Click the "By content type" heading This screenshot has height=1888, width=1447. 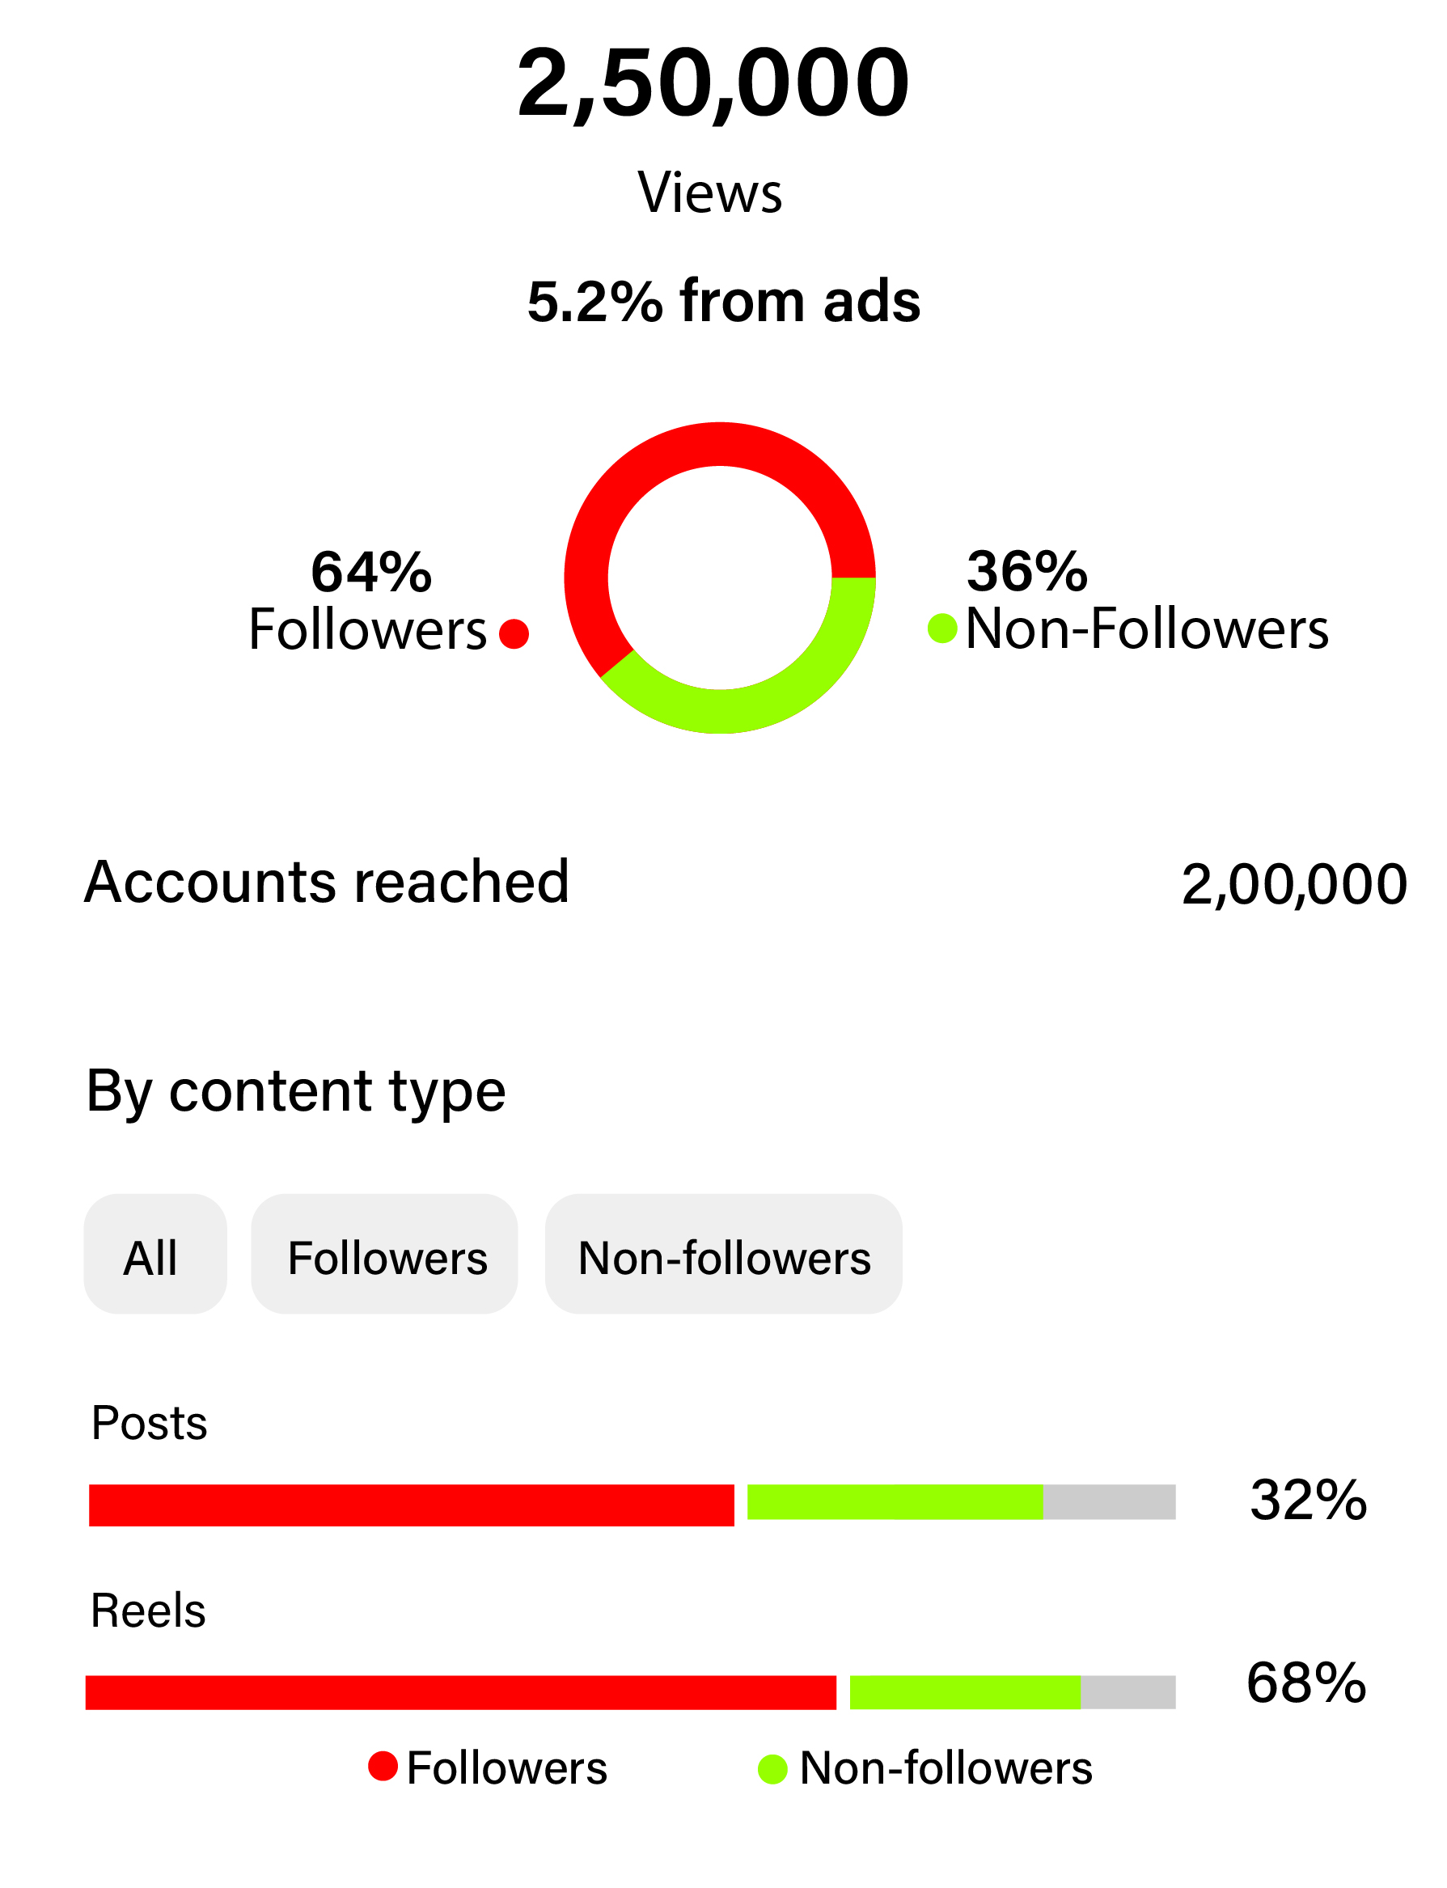(295, 1091)
